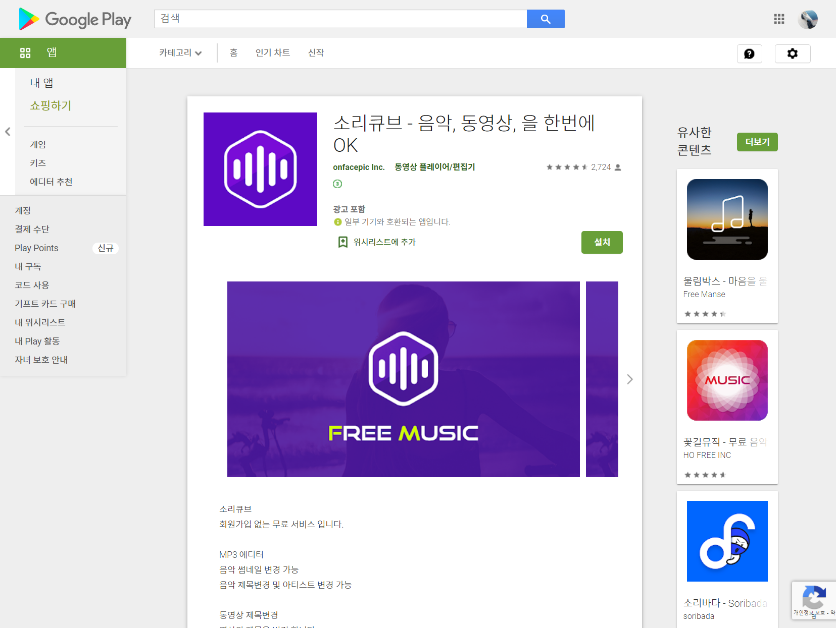Image resolution: width=836 pixels, height=628 pixels.
Task: Click the 더보기 button
Action: 757,142
